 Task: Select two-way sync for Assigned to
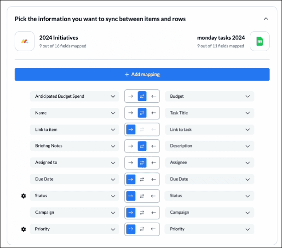coord(142,163)
